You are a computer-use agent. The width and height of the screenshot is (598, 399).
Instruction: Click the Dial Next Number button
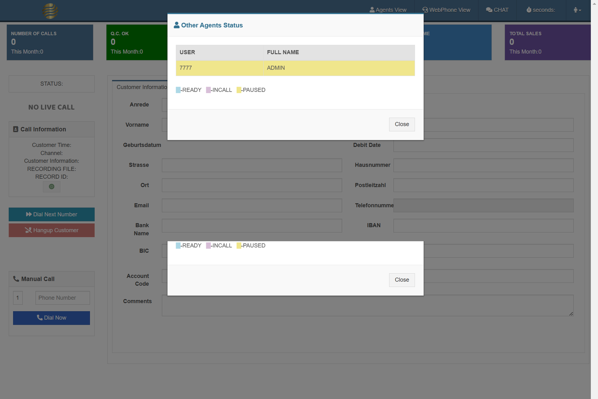(x=52, y=214)
